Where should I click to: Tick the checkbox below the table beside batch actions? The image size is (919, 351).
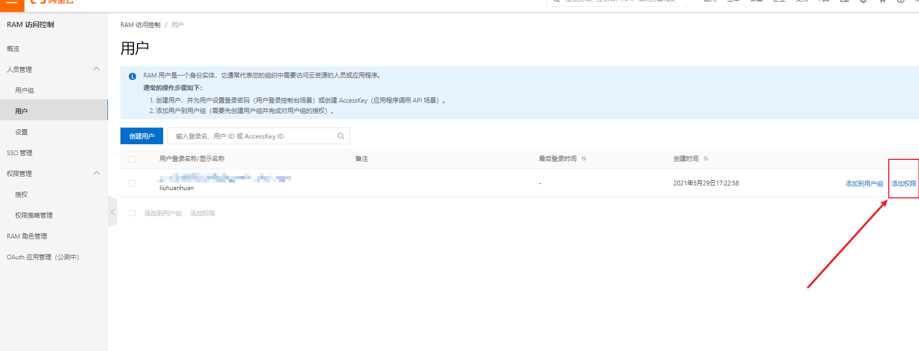point(132,213)
